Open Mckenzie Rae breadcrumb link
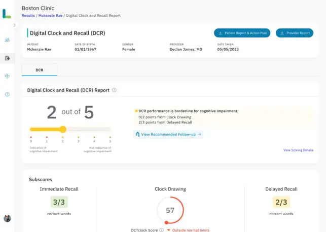326x232 pixels. point(50,16)
